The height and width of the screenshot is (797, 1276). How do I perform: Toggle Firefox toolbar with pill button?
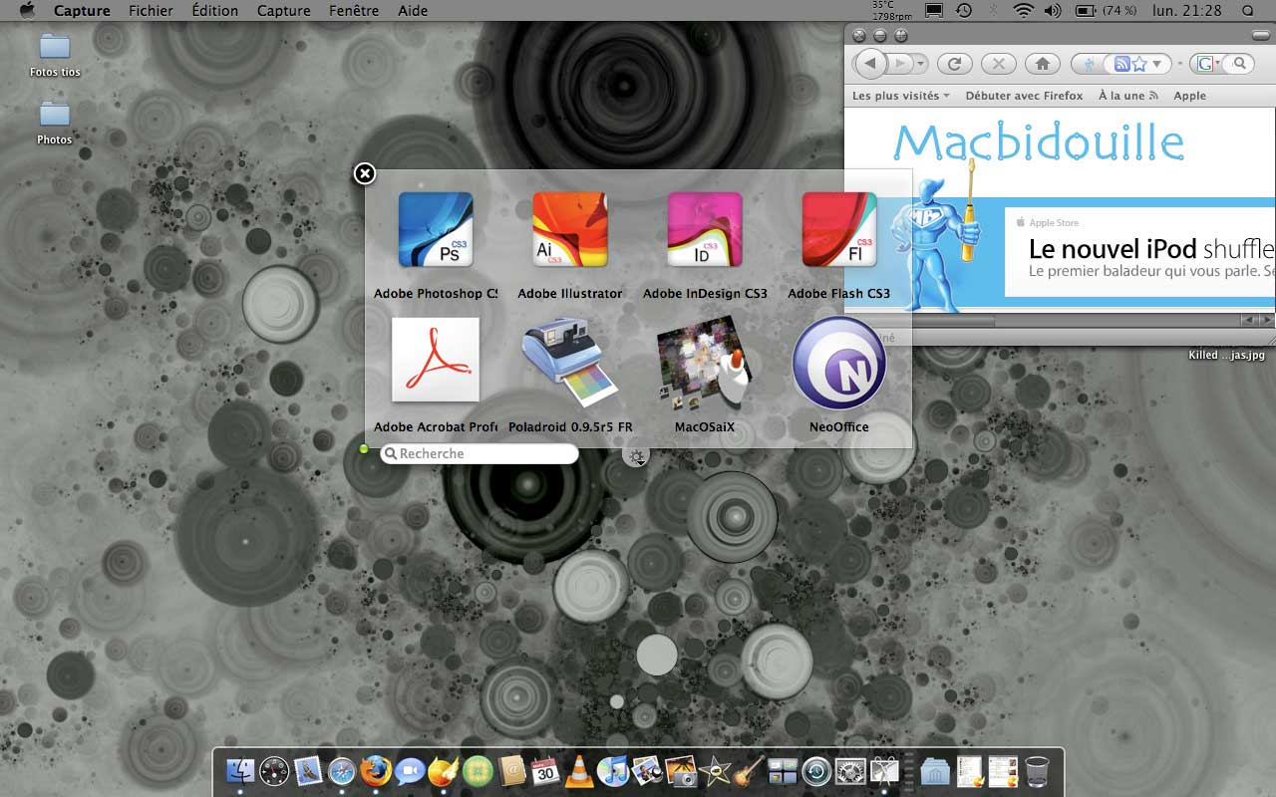pyautogui.click(x=1263, y=36)
